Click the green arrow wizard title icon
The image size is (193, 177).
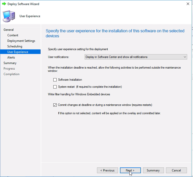[x=4, y=4]
